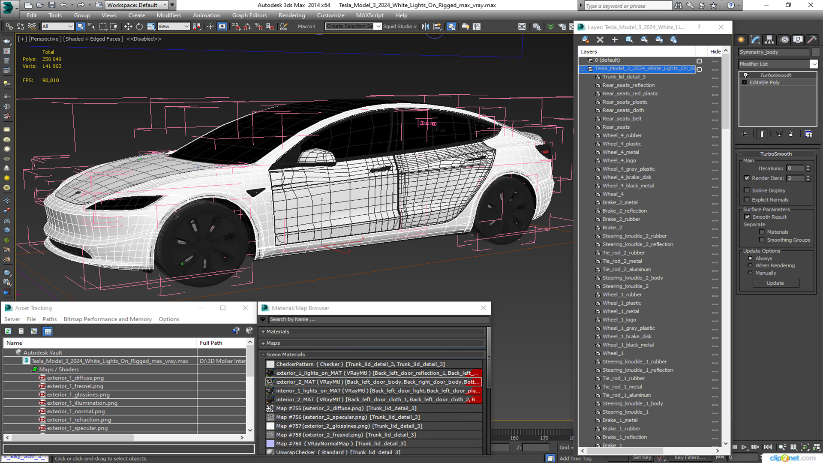Enable Separate by Materials checkbox
This screenshot has height=463, width=823.
[762, 232]
